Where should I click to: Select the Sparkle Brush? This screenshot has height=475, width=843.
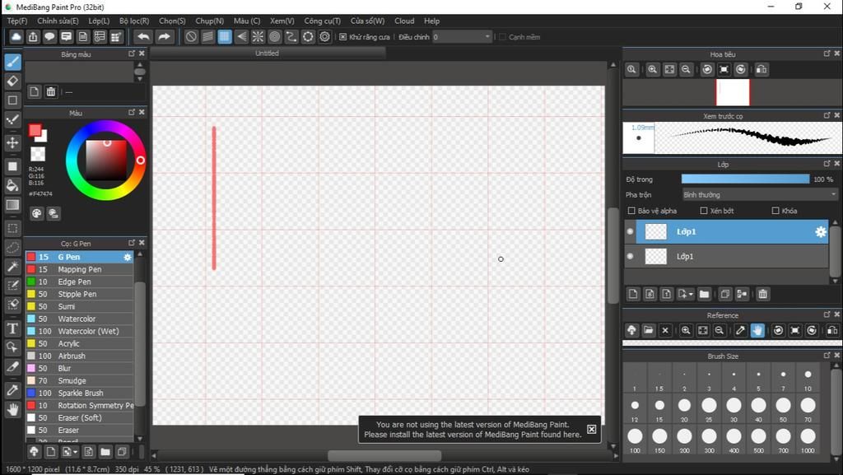click(80, 393)
